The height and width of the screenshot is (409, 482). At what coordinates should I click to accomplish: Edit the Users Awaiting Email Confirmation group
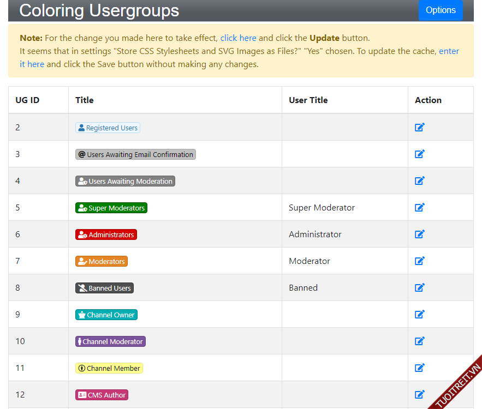(419, 154)
